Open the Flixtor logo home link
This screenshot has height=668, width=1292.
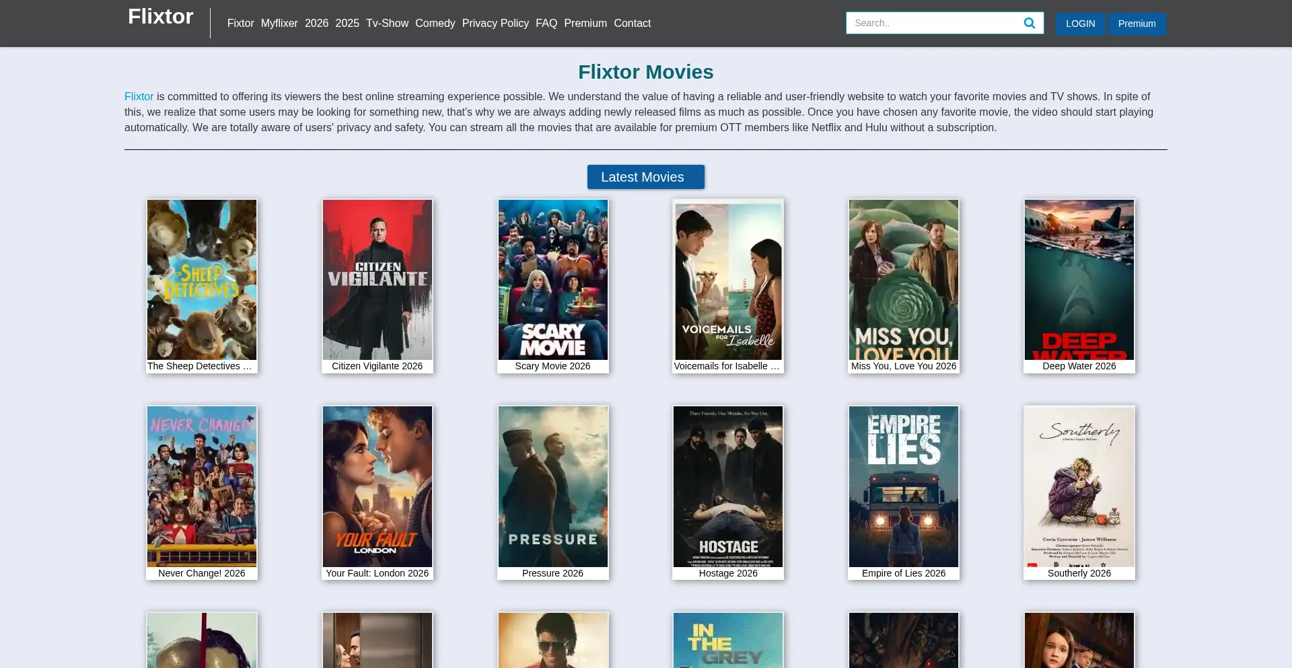pyautogui.click(x=161, y=16)
